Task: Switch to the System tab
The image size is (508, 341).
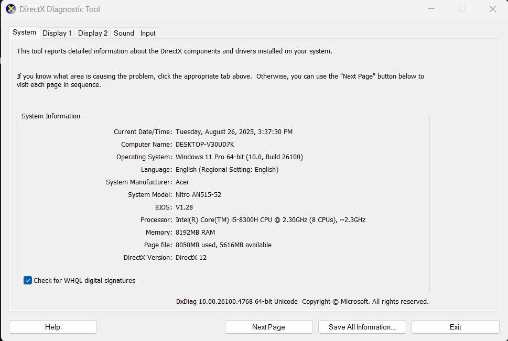Action: click(24, 32)
